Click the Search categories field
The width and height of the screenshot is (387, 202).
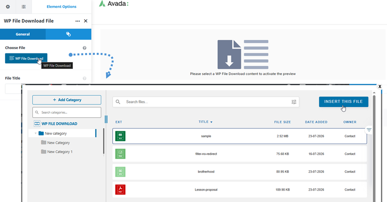pyautogui.click(x=66, y=112)
